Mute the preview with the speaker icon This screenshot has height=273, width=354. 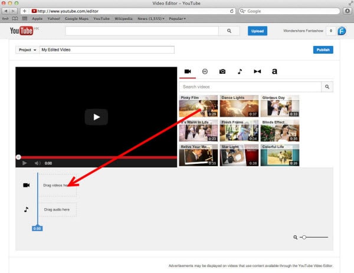[37, 163]
